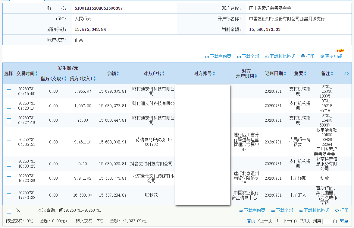Sort by 借方(支取) column arrows
Screen dimensions: 354x228
coord(65,79)
